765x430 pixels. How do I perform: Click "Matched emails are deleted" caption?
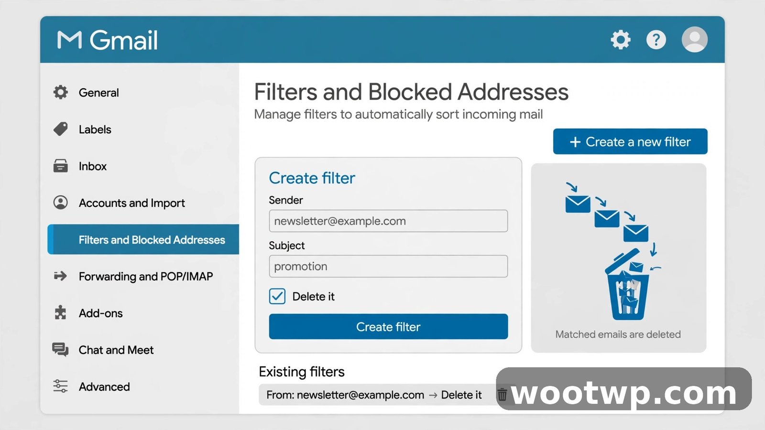tap(618, 334)
